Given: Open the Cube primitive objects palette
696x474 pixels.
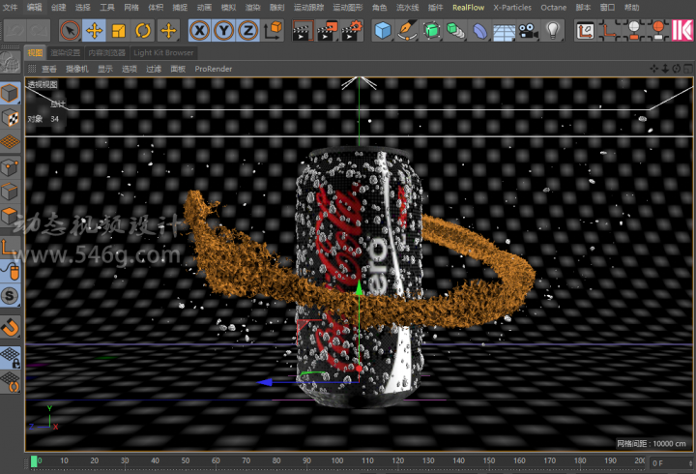Looking at the screenshot, I should [383, 31].
